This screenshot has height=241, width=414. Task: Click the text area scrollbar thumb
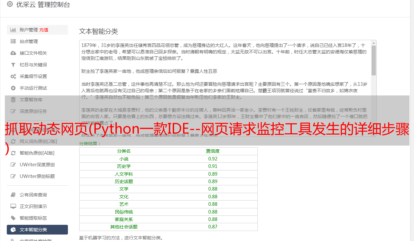point(374,60)
